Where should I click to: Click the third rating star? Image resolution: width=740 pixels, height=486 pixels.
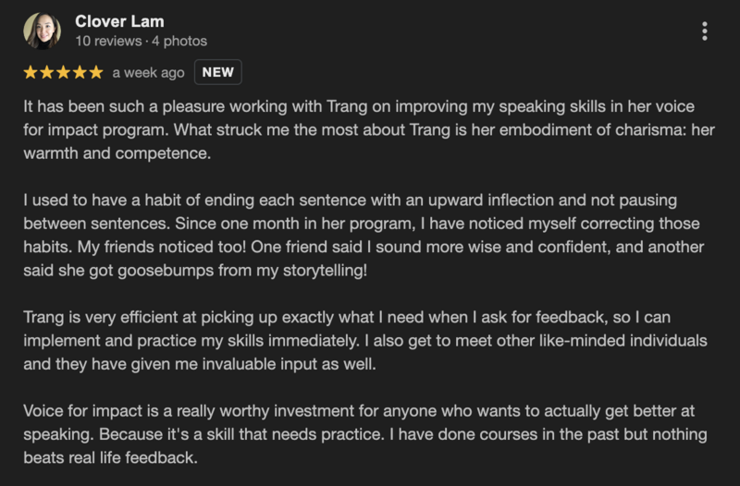click(x=63, y=72)
